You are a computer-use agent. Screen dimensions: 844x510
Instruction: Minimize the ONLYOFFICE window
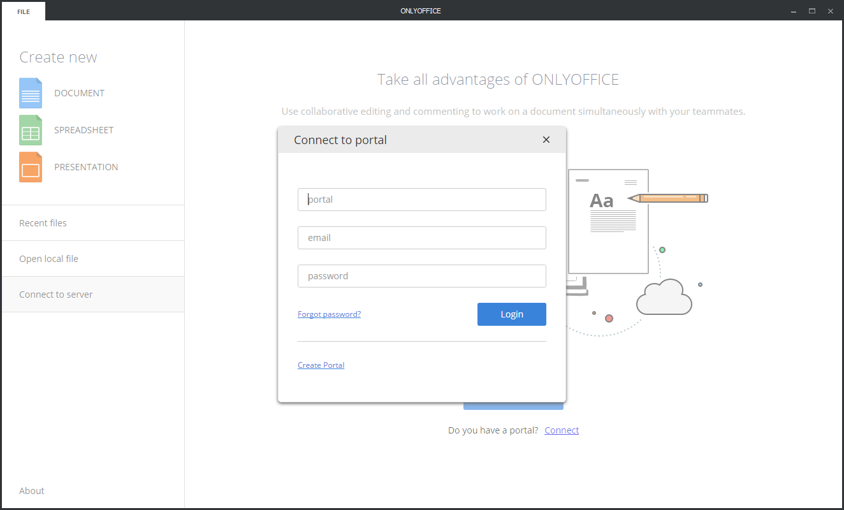pyautogui.click(x=794, y=11)
